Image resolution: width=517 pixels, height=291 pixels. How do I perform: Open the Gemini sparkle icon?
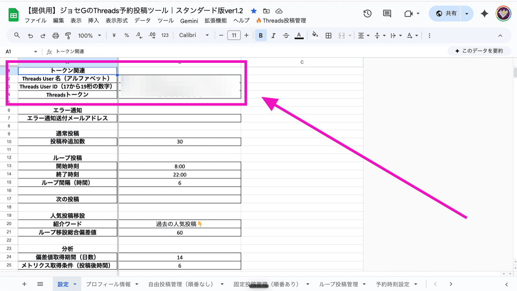click(x=485, y=14)
